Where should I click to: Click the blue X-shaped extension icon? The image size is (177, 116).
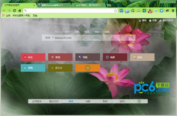(x=121, y=11)
